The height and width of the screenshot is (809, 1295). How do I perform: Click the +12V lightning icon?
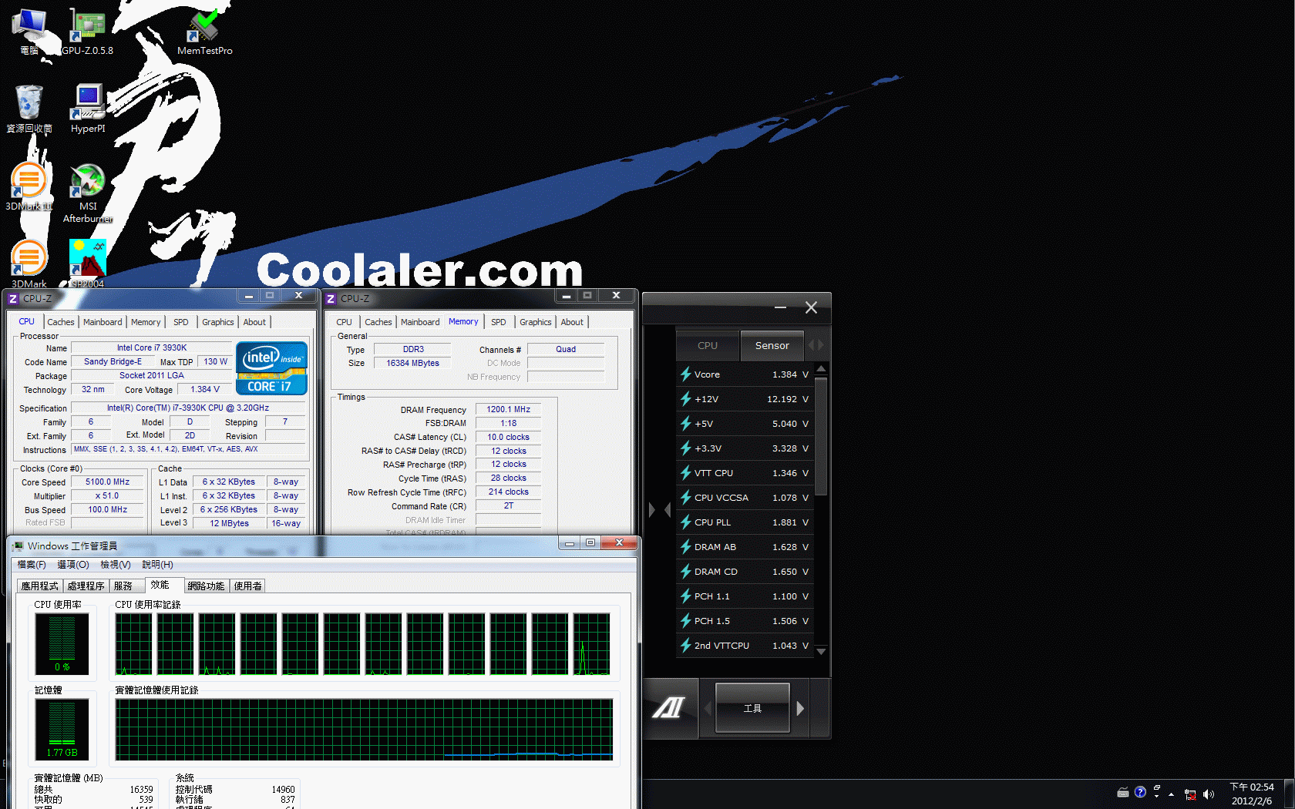click(685, 399)
